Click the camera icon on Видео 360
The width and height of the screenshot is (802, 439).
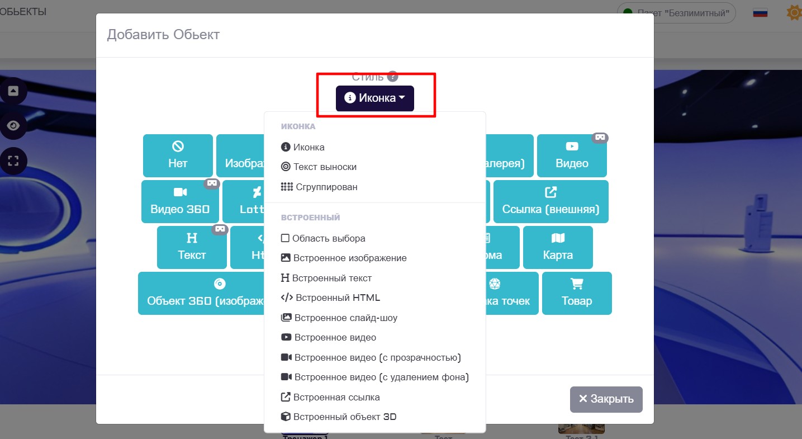[180, 192]
